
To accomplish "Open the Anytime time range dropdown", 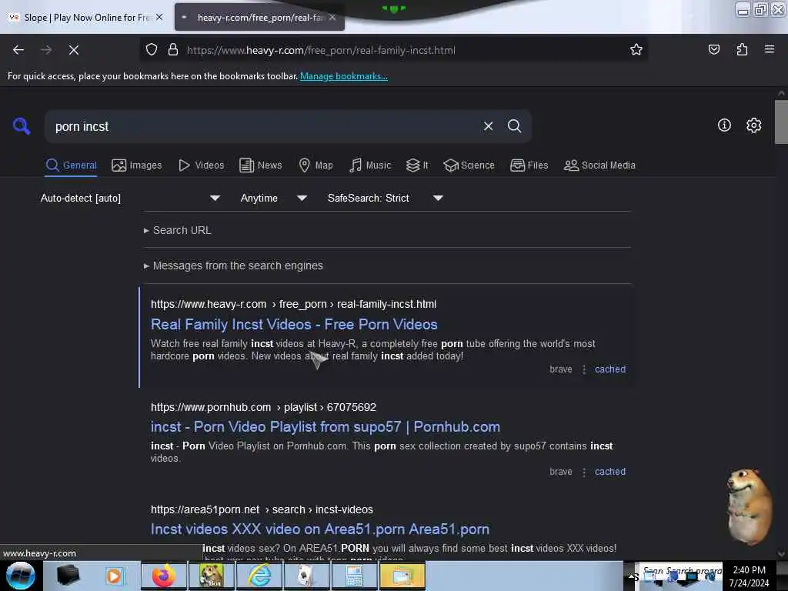I will (x=274, y=198).
